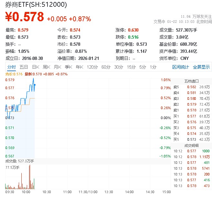This screenshot has height=198, width=212.
Task: Click the 成交明细 trade details header
Action: tap(191, 145)
